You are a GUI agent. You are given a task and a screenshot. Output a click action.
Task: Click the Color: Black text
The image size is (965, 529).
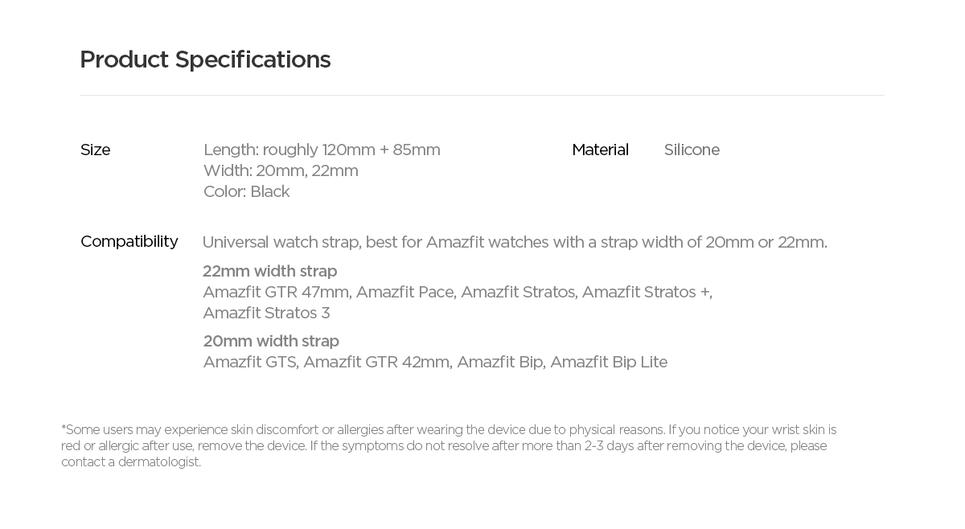246,191
